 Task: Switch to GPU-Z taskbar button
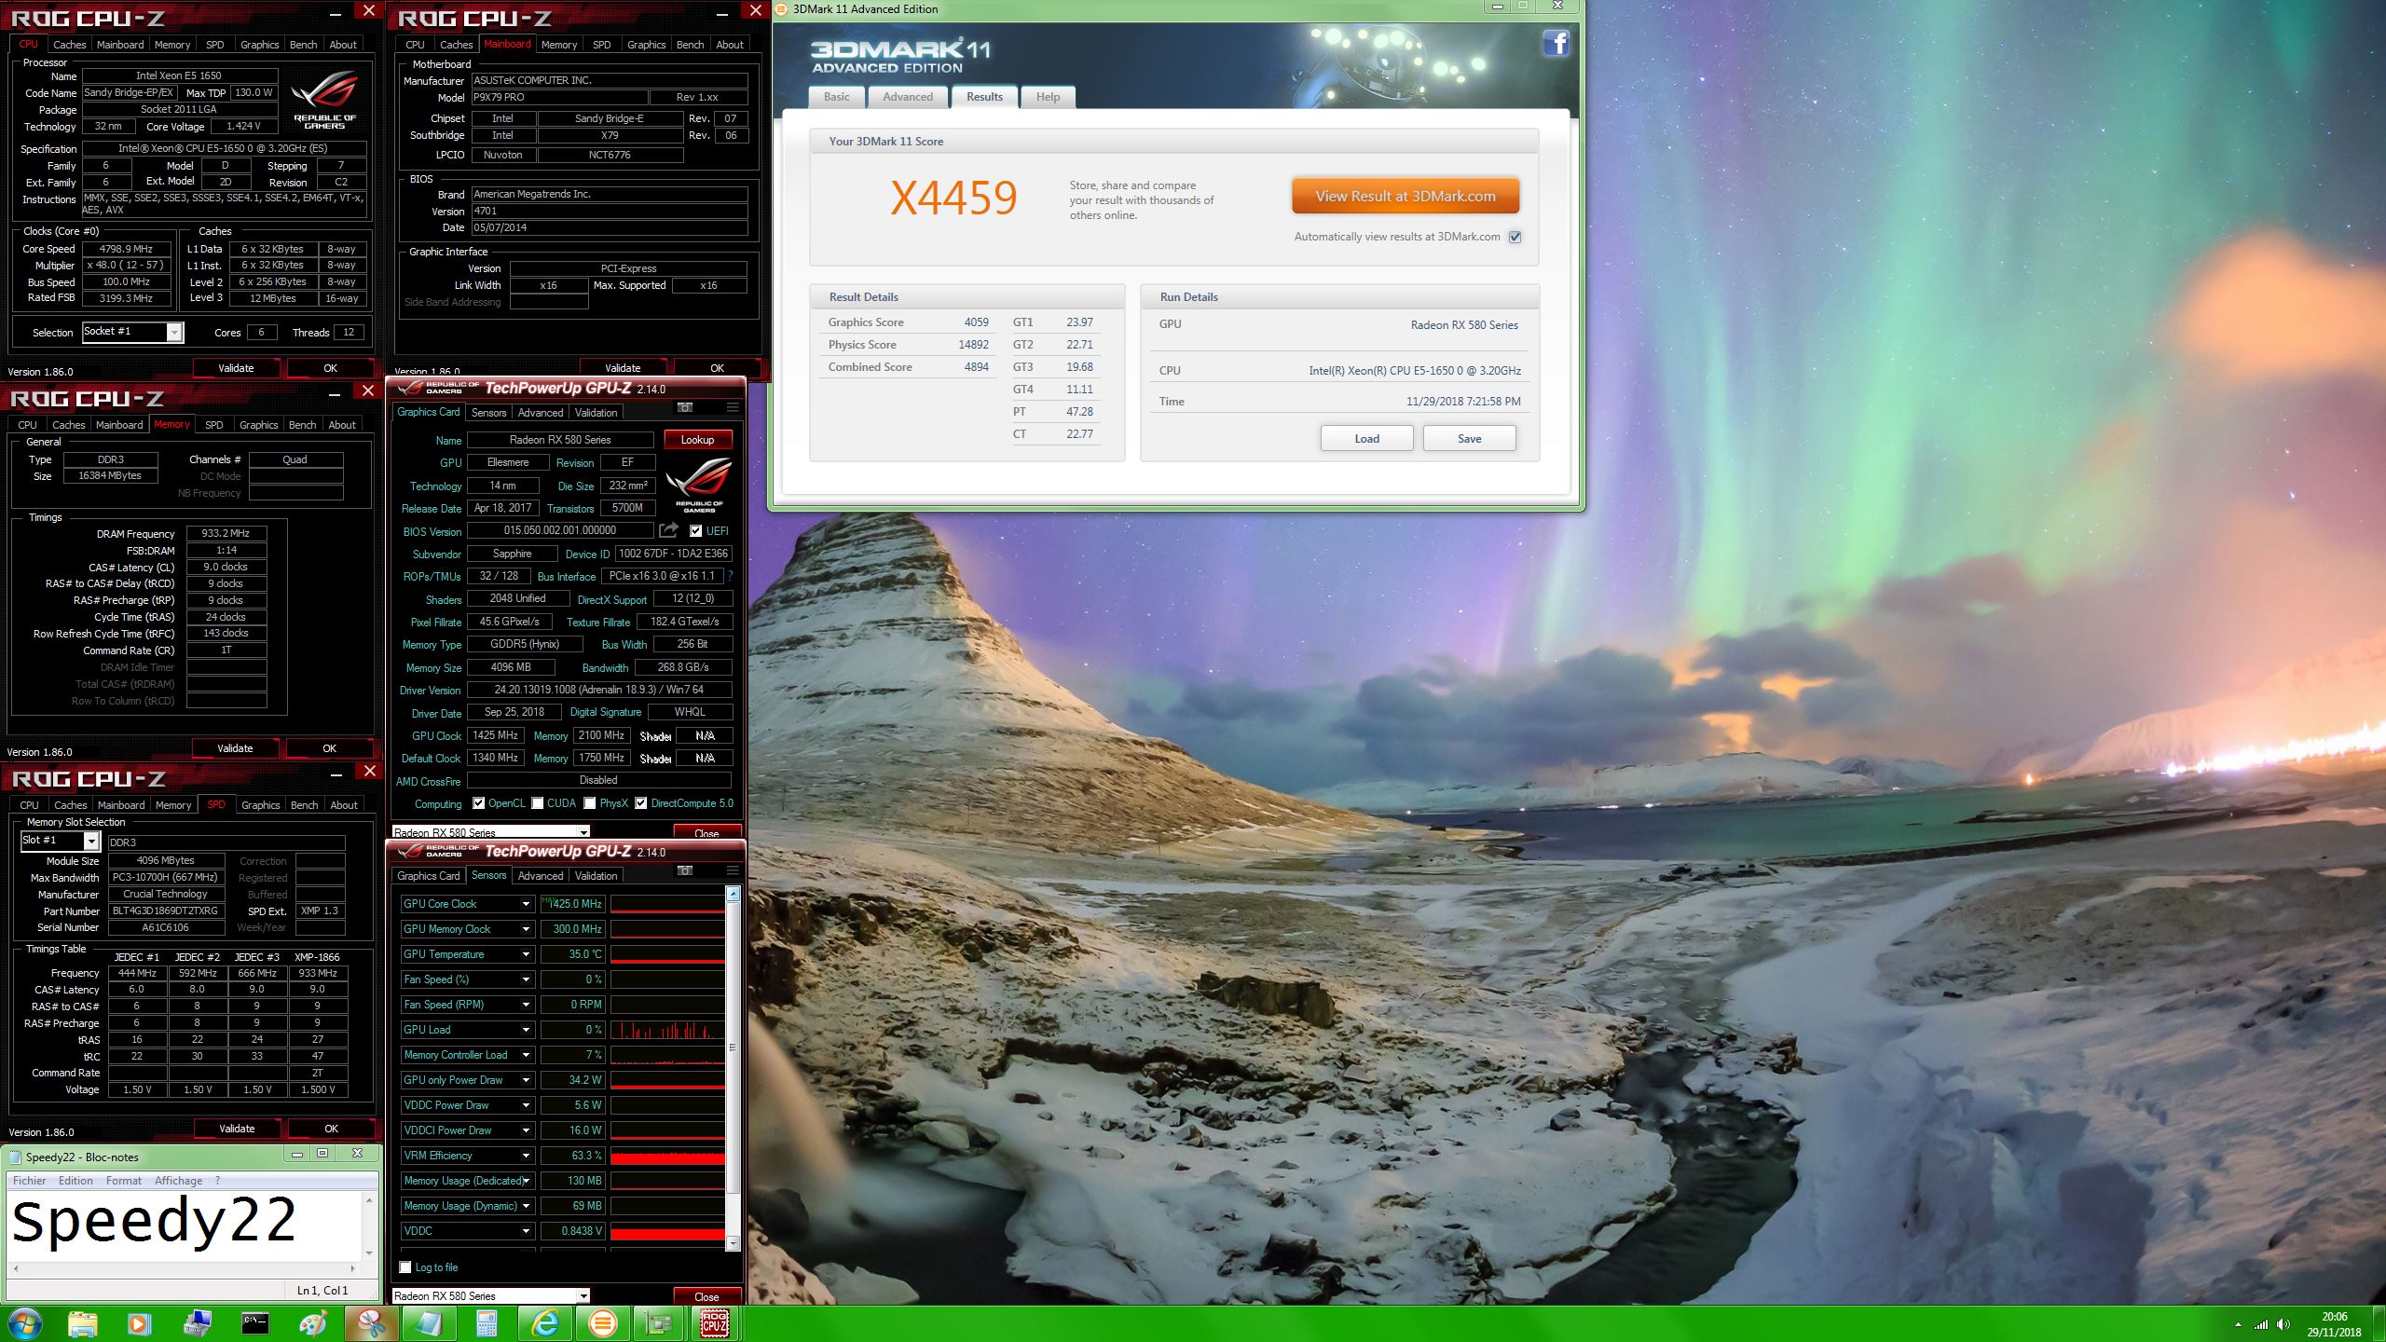(659, 1323)
